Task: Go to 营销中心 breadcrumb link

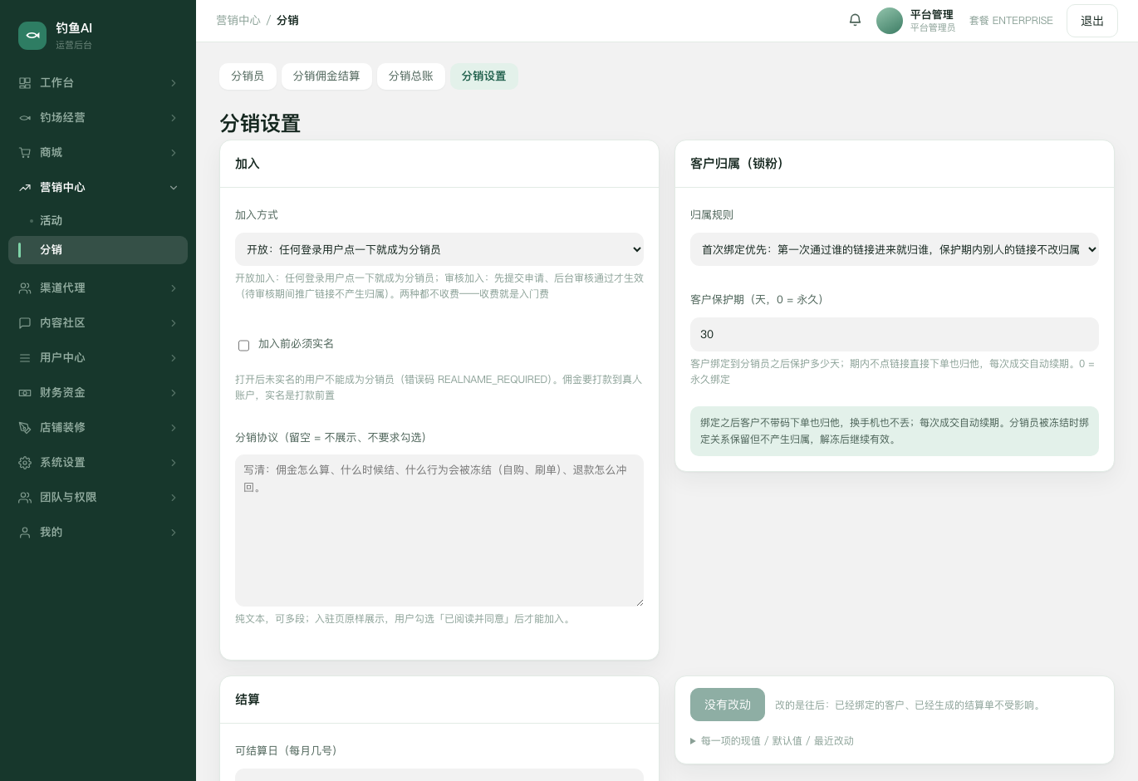Action: coord(238,20)
